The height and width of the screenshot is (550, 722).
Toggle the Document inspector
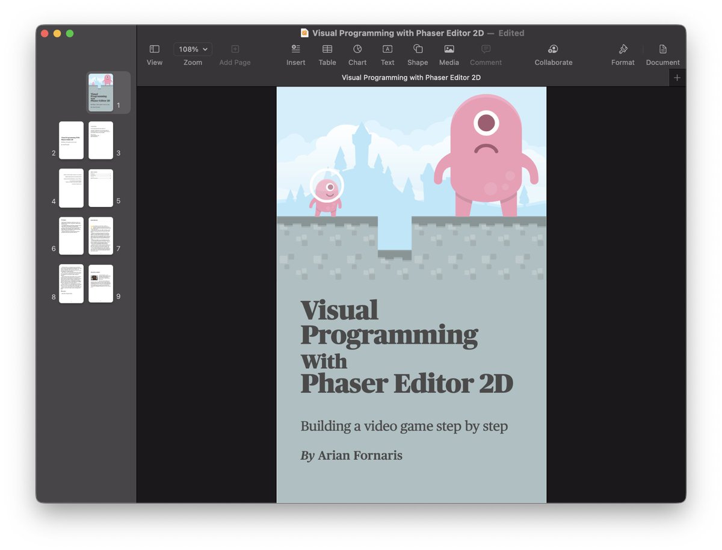click(662, 54)
